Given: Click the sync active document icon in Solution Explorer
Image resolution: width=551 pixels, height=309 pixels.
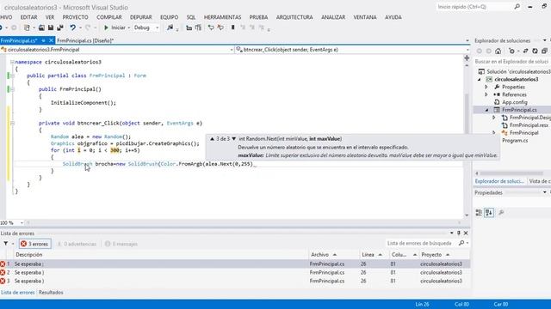Looking at the screenshot, I should pos(525,51).
